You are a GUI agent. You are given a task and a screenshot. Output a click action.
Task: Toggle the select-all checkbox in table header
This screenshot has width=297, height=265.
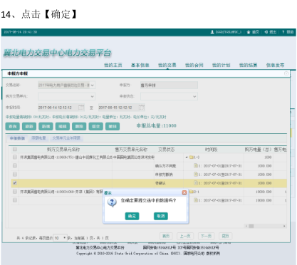click(15, 149)
